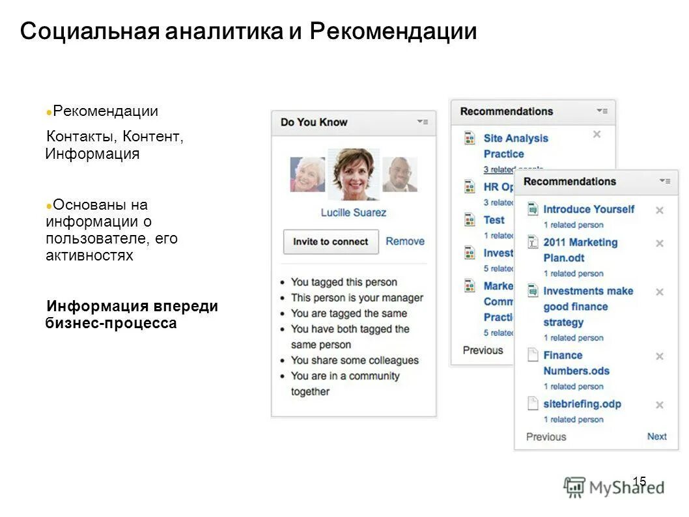Click the Invite to connect button
689x517 pixels.
pyautogui.click(x=331, y=242)
